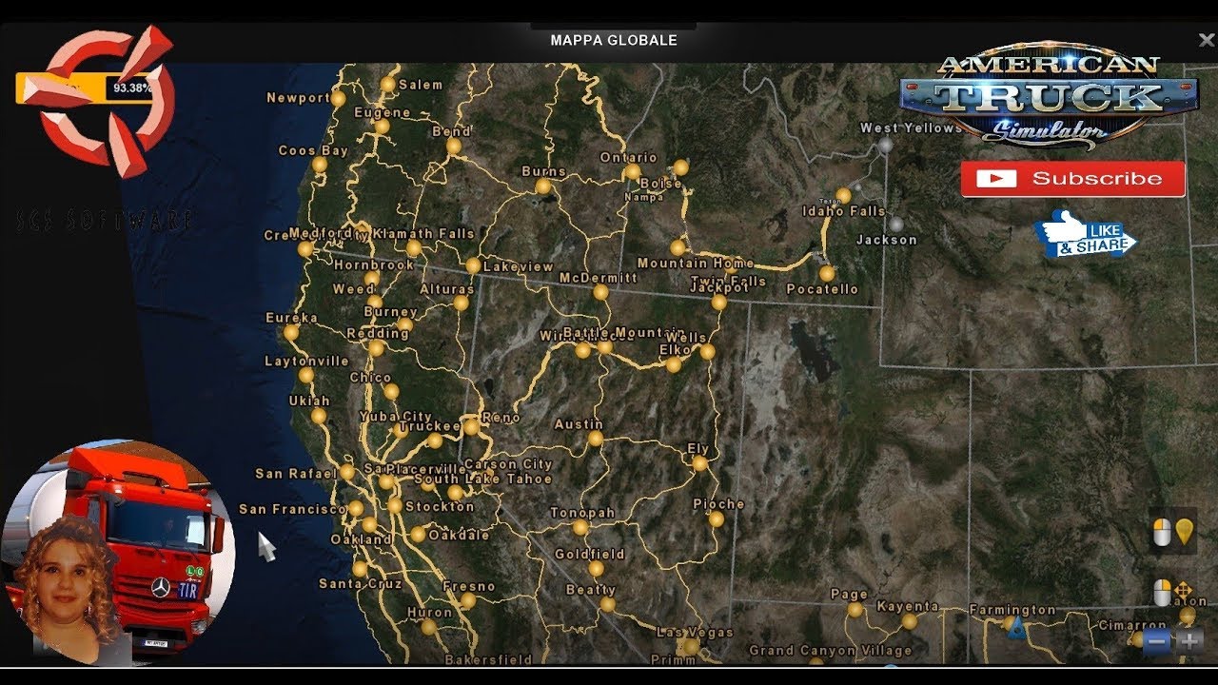Screen dimensions: 1218x685
Task: Click the Eugene city marker
Action: tap(382, 127)
